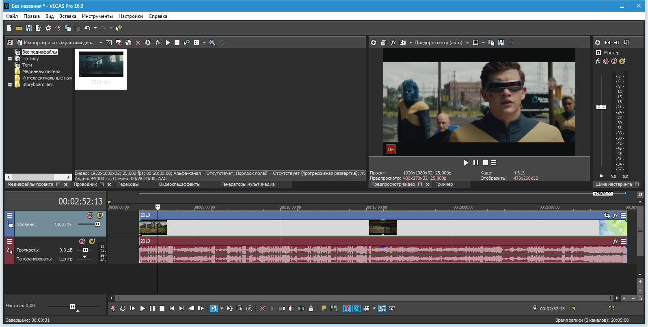
Task: Toggle split-screen view in the preview toolbar
Action: coord(403,43)
